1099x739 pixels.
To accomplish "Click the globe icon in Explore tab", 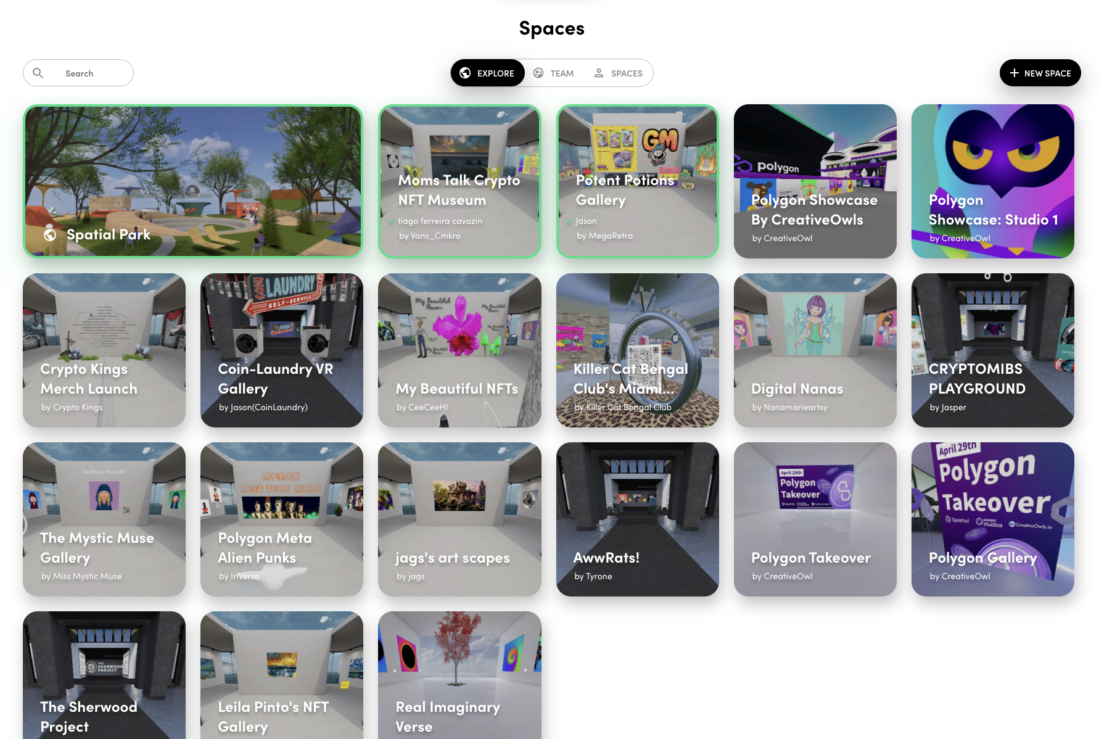I will 466,73.
